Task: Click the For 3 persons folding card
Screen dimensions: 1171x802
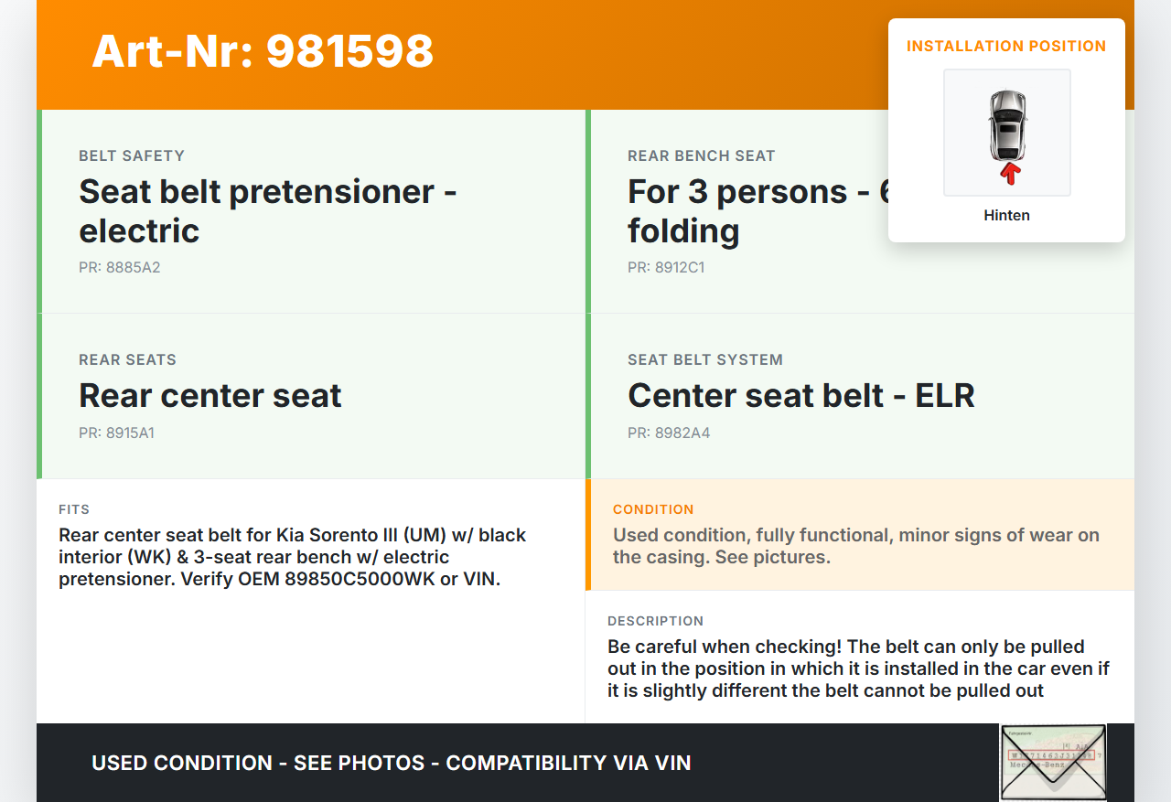Action: coord(750,211)
